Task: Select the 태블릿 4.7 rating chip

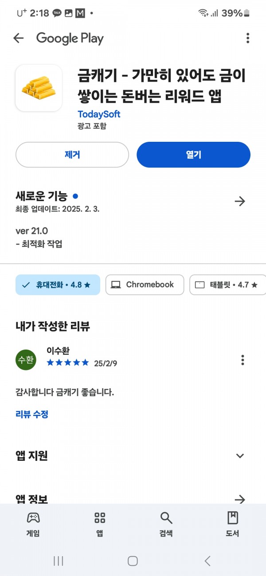Action: pyautogui.click(x=227, y=285)
